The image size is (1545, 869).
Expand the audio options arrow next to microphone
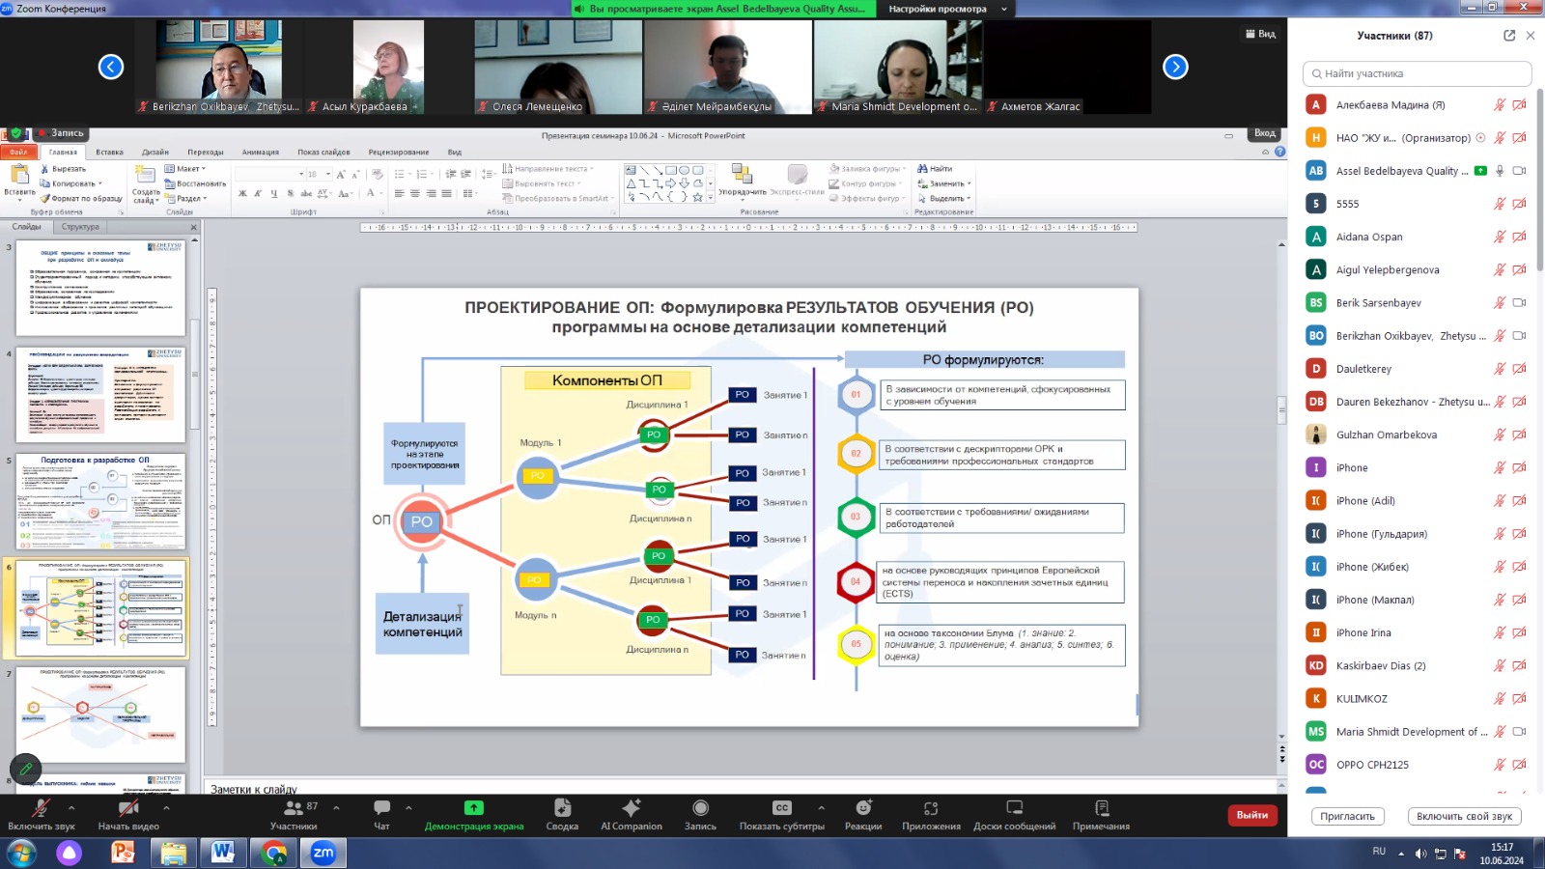71,807
